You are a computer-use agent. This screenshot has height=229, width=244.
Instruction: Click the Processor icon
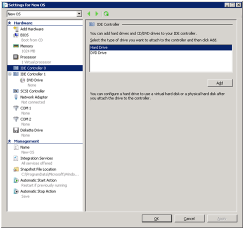(x=16, y=57)
